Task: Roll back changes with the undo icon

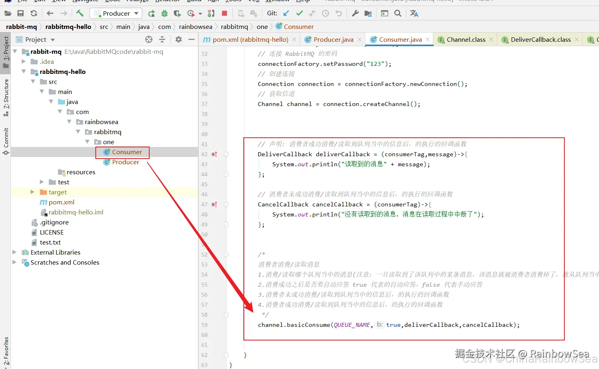Action: coord(339,14)
